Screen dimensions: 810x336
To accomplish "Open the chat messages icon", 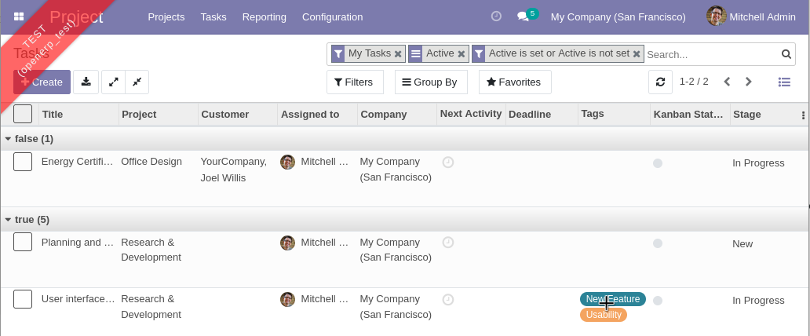I will 523,16.
